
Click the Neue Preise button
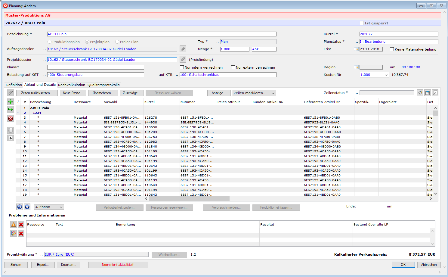[73, 93]
